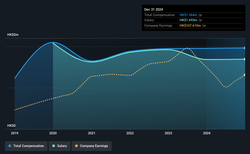Click the blue Total Compensation endpoint marker
The height and width of the screenshot is (154, 250).
coord(245,48)
